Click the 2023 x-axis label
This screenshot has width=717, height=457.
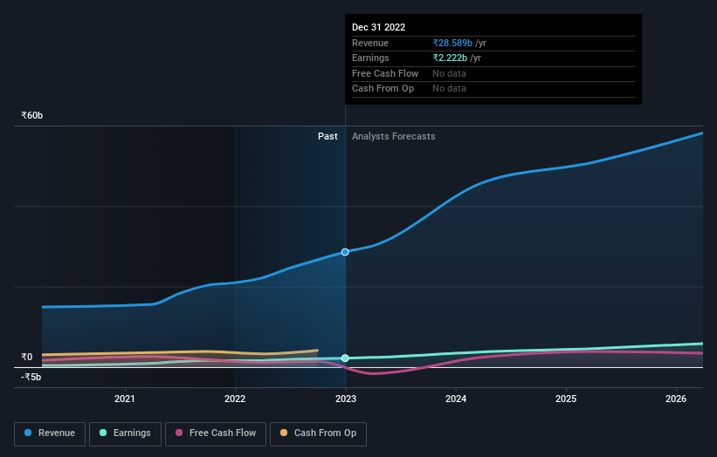(x=346, y=399)
